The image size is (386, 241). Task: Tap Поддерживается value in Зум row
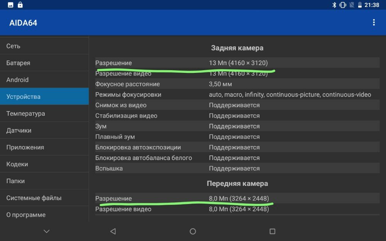click(x=234, y=126)
